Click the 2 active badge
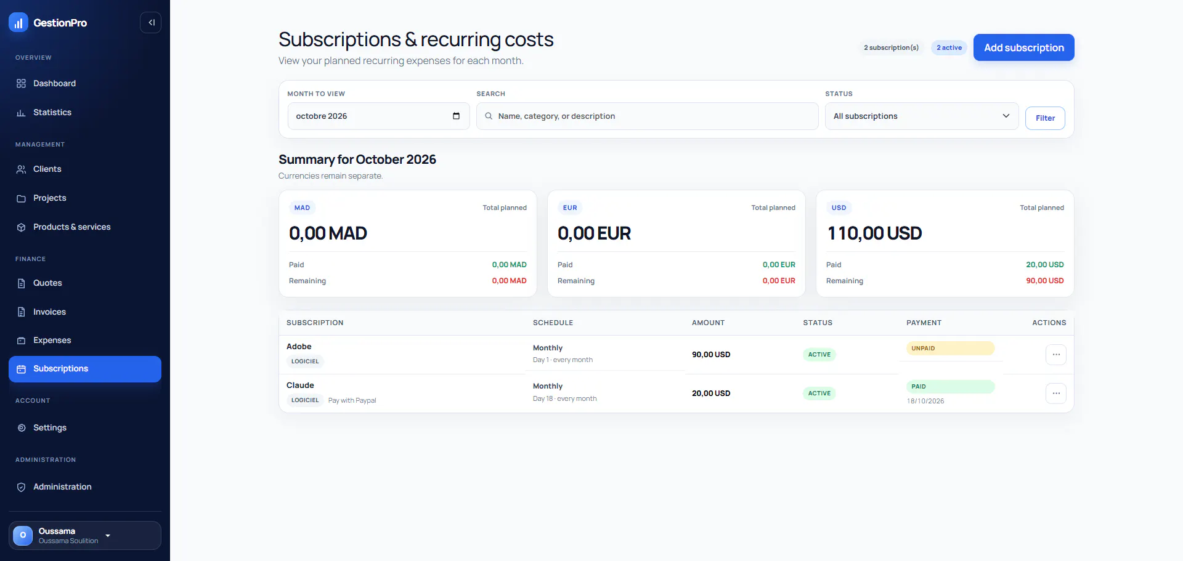This screenshot has height=561, width=1183. [x=949, y=47]
